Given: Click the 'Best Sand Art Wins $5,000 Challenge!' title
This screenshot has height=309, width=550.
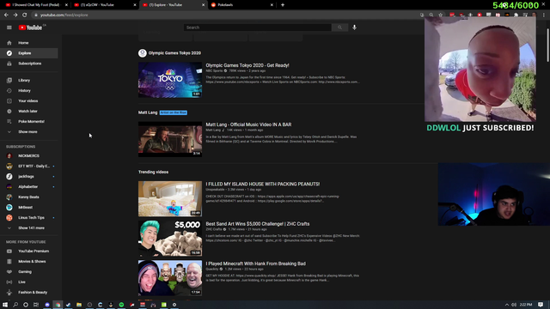Looking at the screenshot, I should point(258,223).
